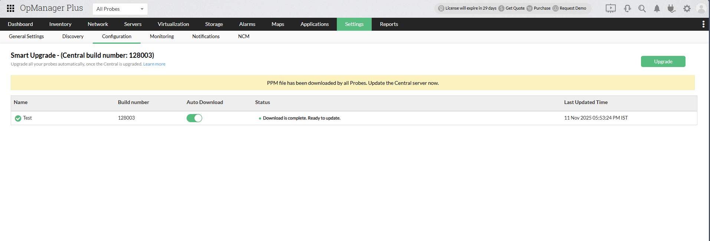
Task: Click build number 128003 in Test row
Action: click(x=126, y=118)
